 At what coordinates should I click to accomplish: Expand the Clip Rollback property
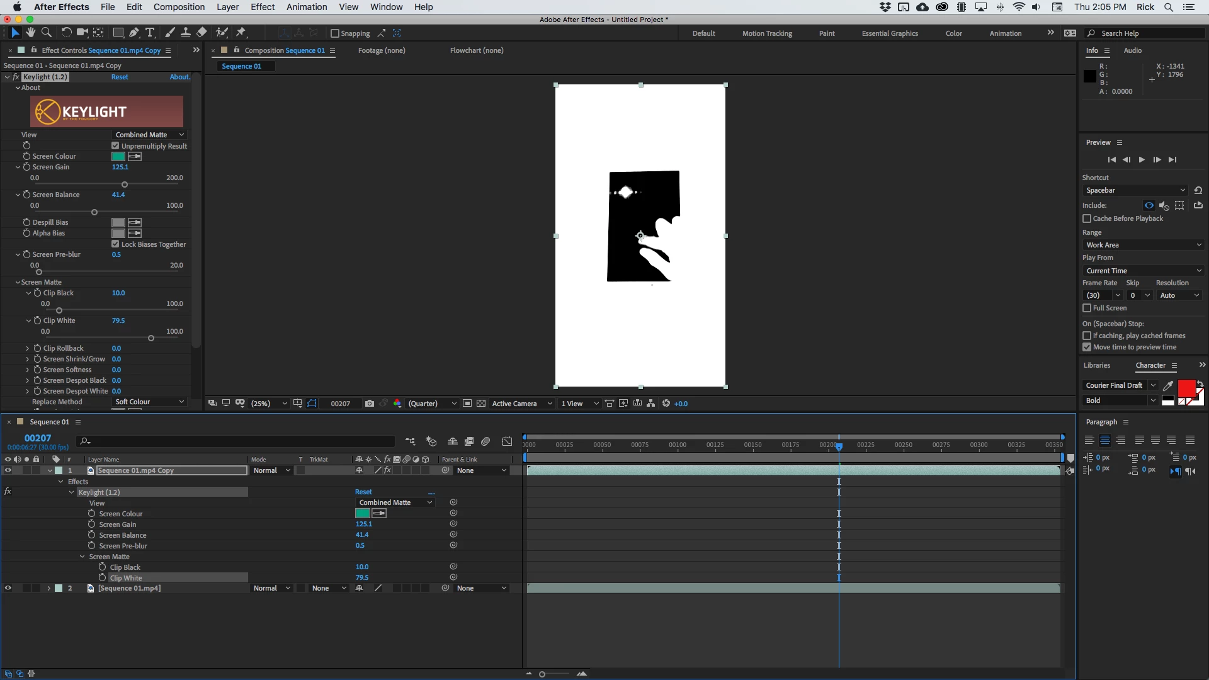click(x=28, y=348)
